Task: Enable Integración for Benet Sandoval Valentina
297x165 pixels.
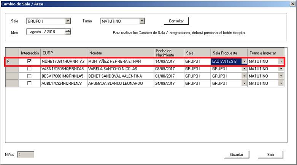Action: coord(29,76)
